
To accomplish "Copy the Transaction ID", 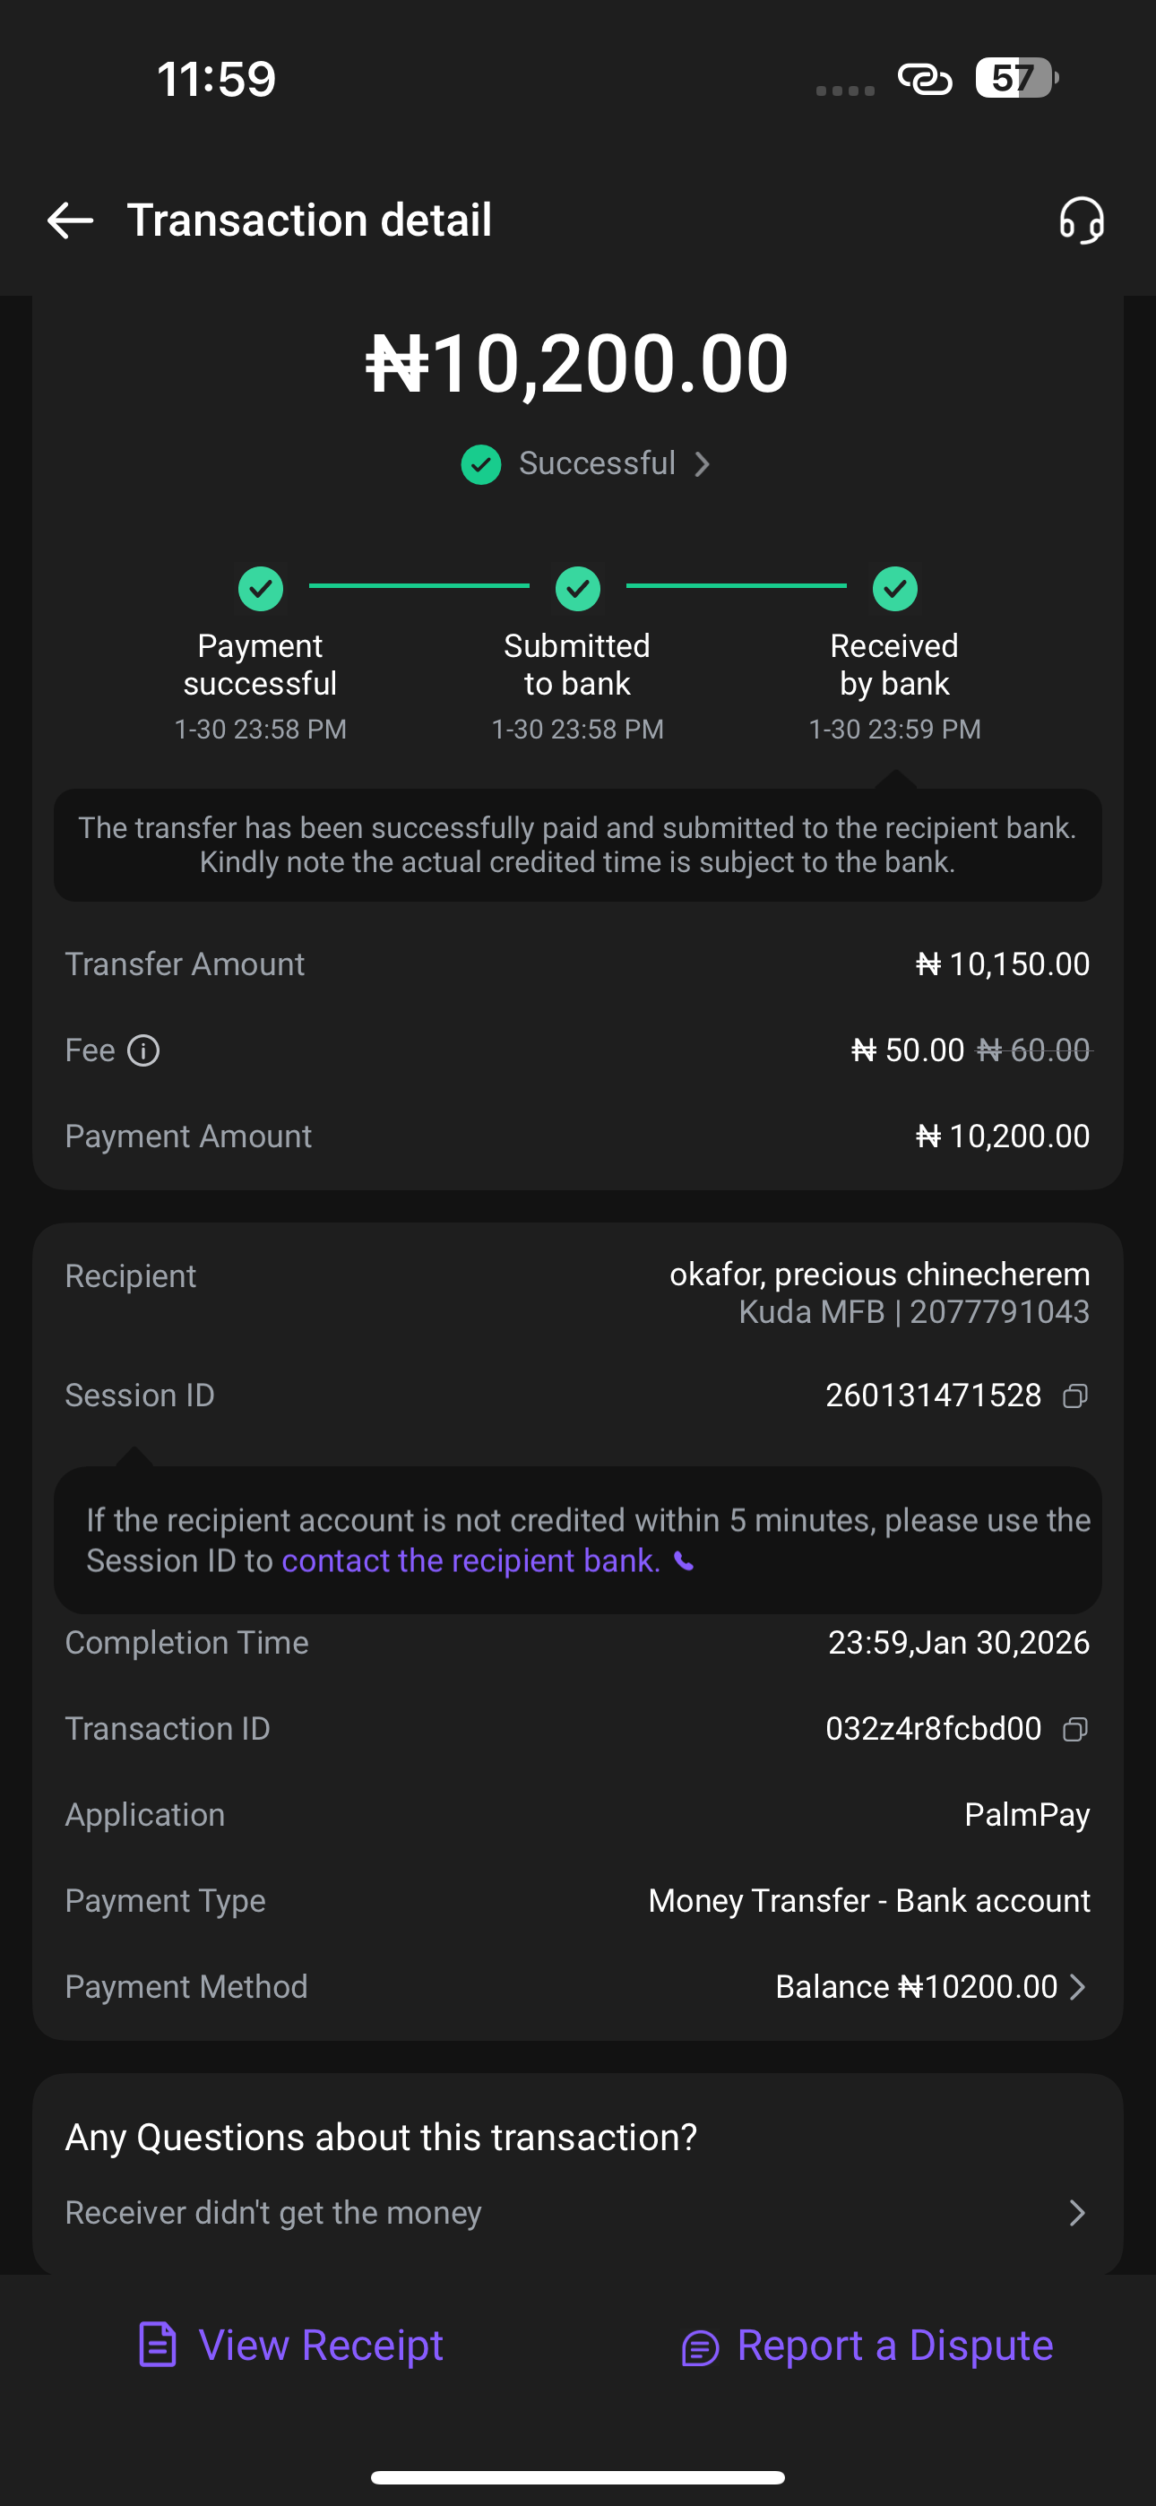I will click(1074, 1729).
